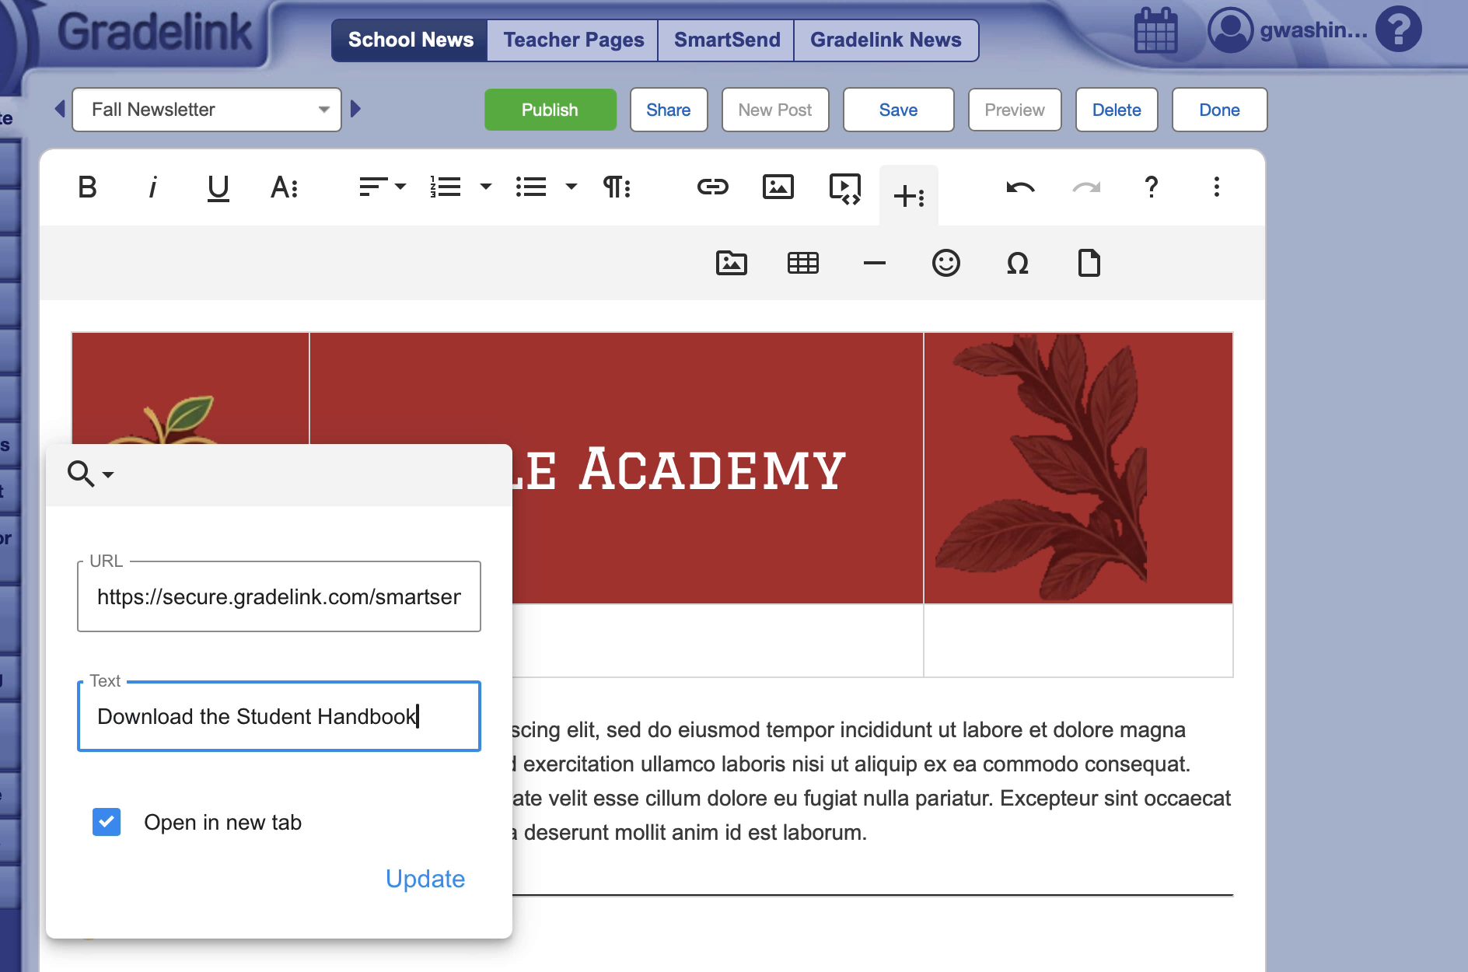Screen dimensions: 1468x972
Task: Click the text alignment icon
Action: 373,187
